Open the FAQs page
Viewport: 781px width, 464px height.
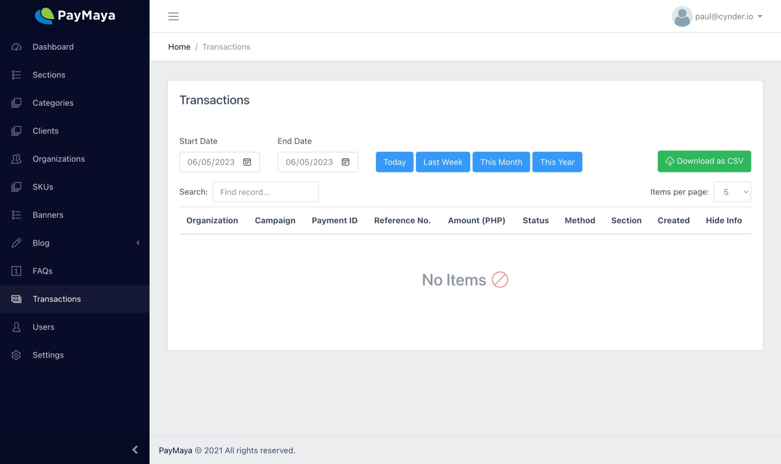coord(75,271)
